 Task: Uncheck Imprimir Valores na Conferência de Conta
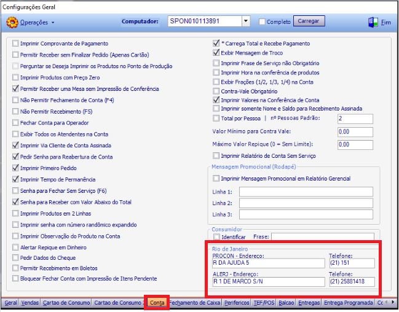pyautogui.click(x=216, y=100)
